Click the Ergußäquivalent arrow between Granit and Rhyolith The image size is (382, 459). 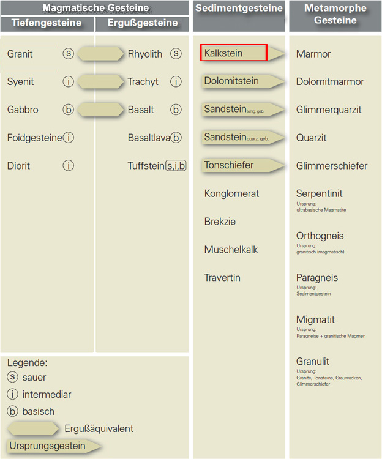100,54
